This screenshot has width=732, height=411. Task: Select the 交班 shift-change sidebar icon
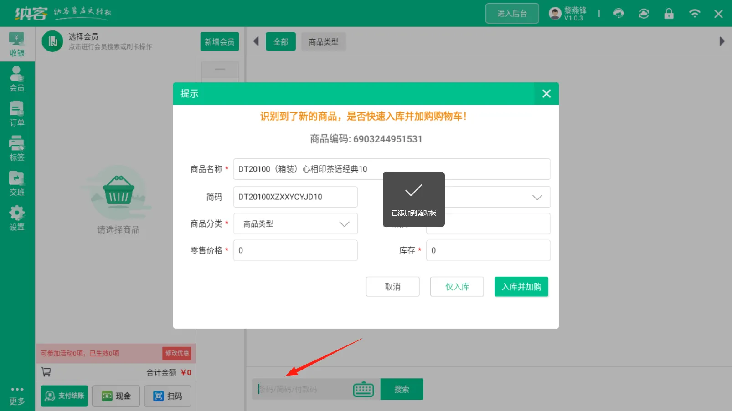17,183
